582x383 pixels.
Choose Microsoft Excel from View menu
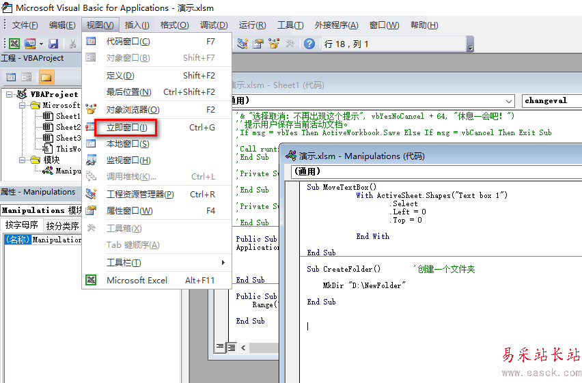coord(156,280)
